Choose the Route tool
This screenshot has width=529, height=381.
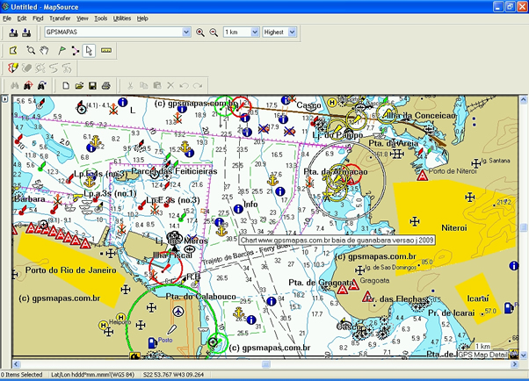point(76,50)
